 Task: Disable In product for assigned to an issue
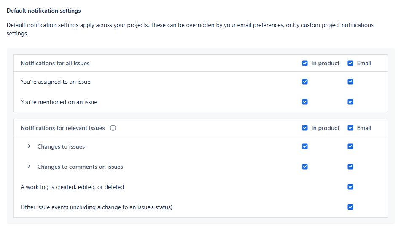coord(305,82)
